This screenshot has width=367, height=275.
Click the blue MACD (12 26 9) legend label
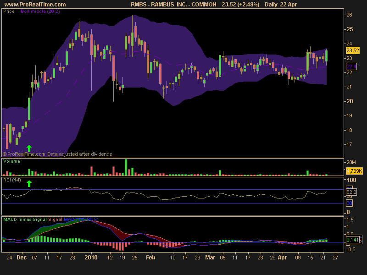pyautogui.click(x=81, y=220)
